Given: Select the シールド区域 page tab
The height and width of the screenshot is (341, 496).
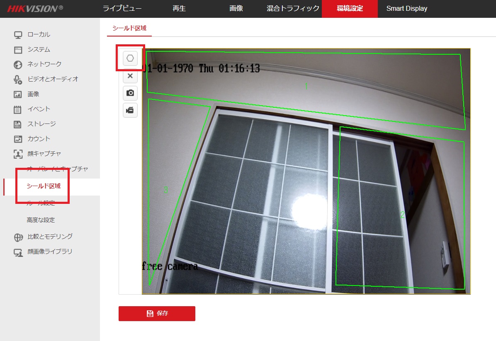Looking at the screenshot, I should point(129,28).
